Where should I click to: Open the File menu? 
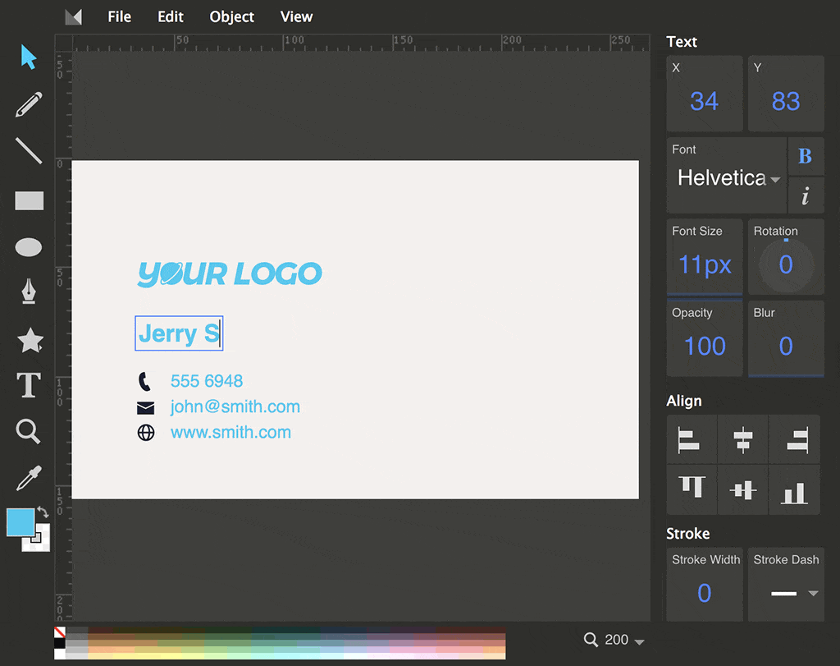(x=119, y=16)
